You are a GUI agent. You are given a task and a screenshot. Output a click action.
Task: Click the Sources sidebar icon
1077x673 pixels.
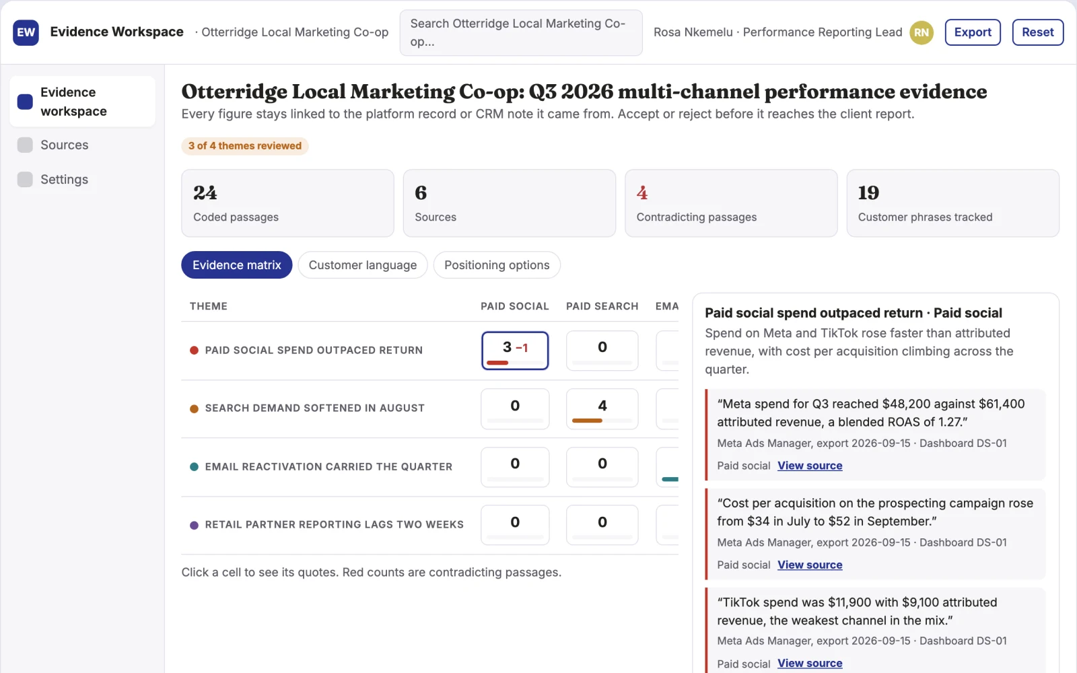[x=25, y=145]
